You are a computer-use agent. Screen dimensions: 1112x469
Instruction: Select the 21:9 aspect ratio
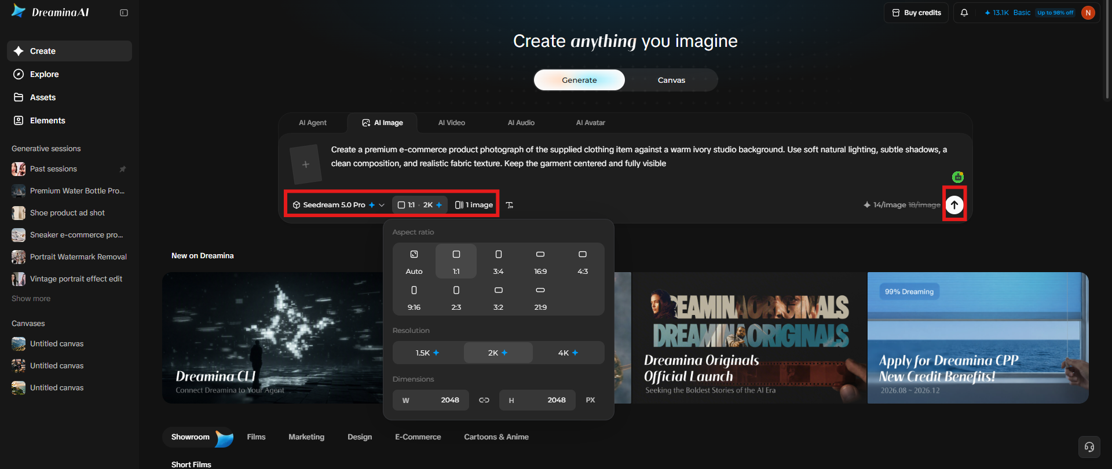540,298
